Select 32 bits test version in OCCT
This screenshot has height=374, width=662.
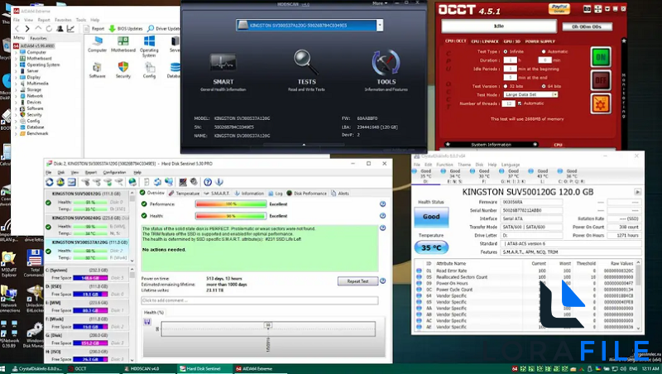click(x=506, y=86)
